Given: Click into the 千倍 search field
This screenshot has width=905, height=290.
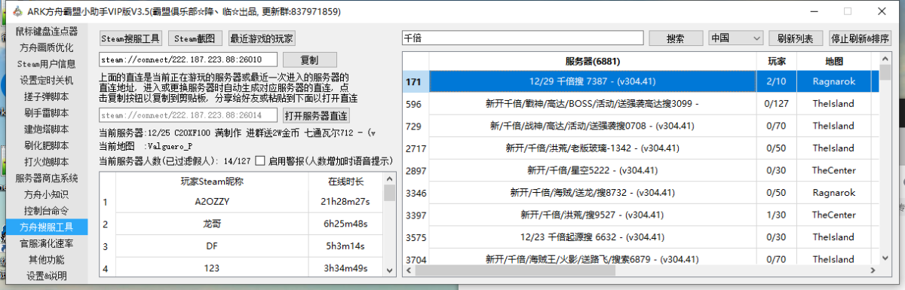Looking at the screenshot, I should tap(523, 38).
